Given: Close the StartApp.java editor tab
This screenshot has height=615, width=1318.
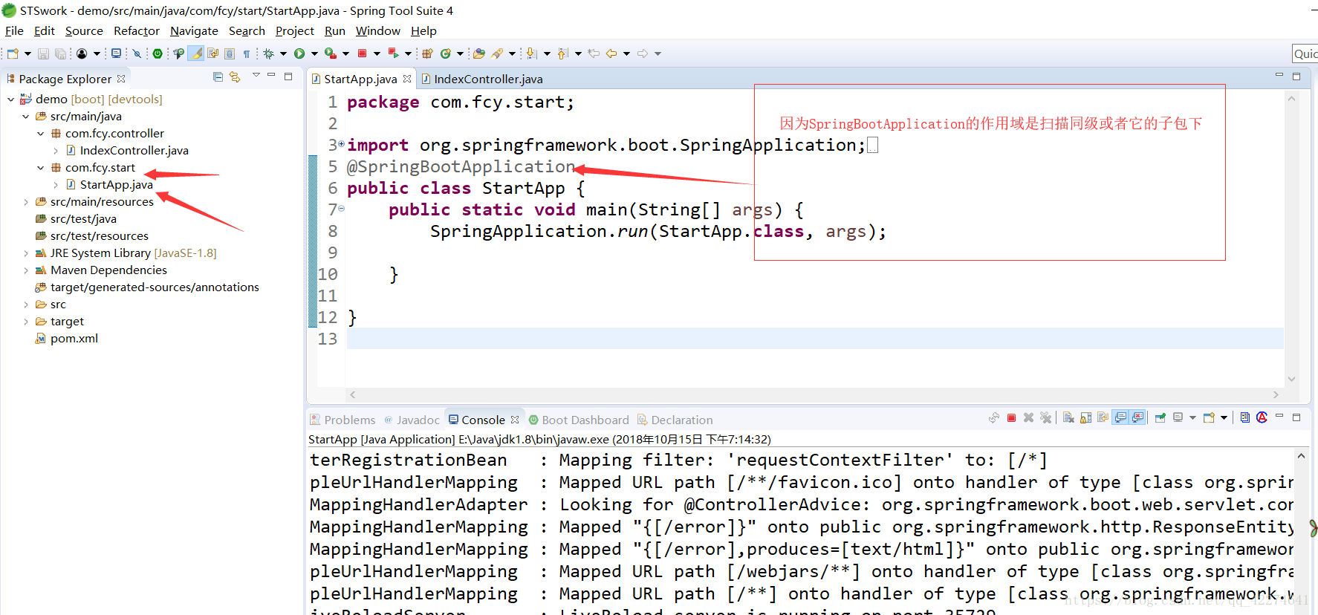Looking at the screenshot, I should point(407,79).
